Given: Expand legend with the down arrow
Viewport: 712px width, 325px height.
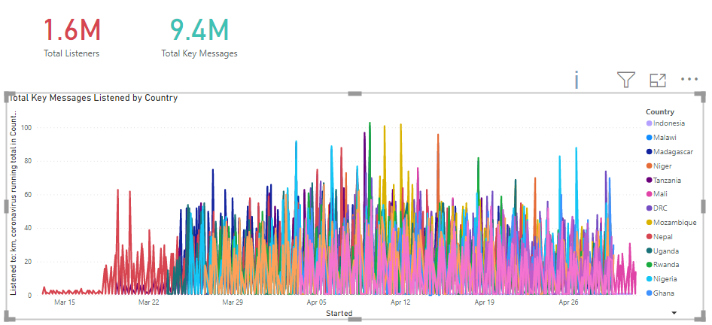Looking at the screenshot, I should 674,313.
